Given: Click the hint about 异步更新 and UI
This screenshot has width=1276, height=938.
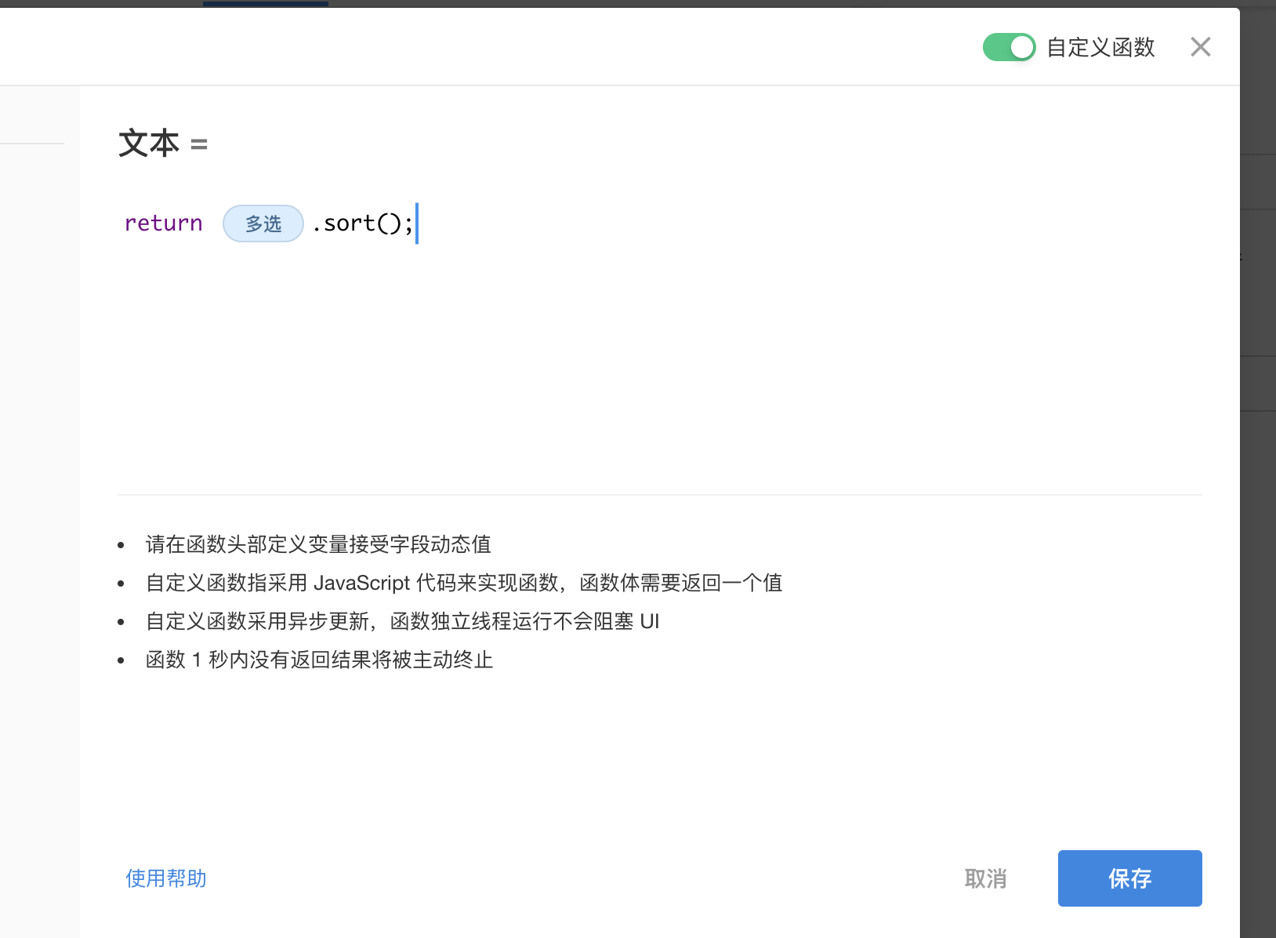Looking at the screenshot, I should (x=402, y=621).
